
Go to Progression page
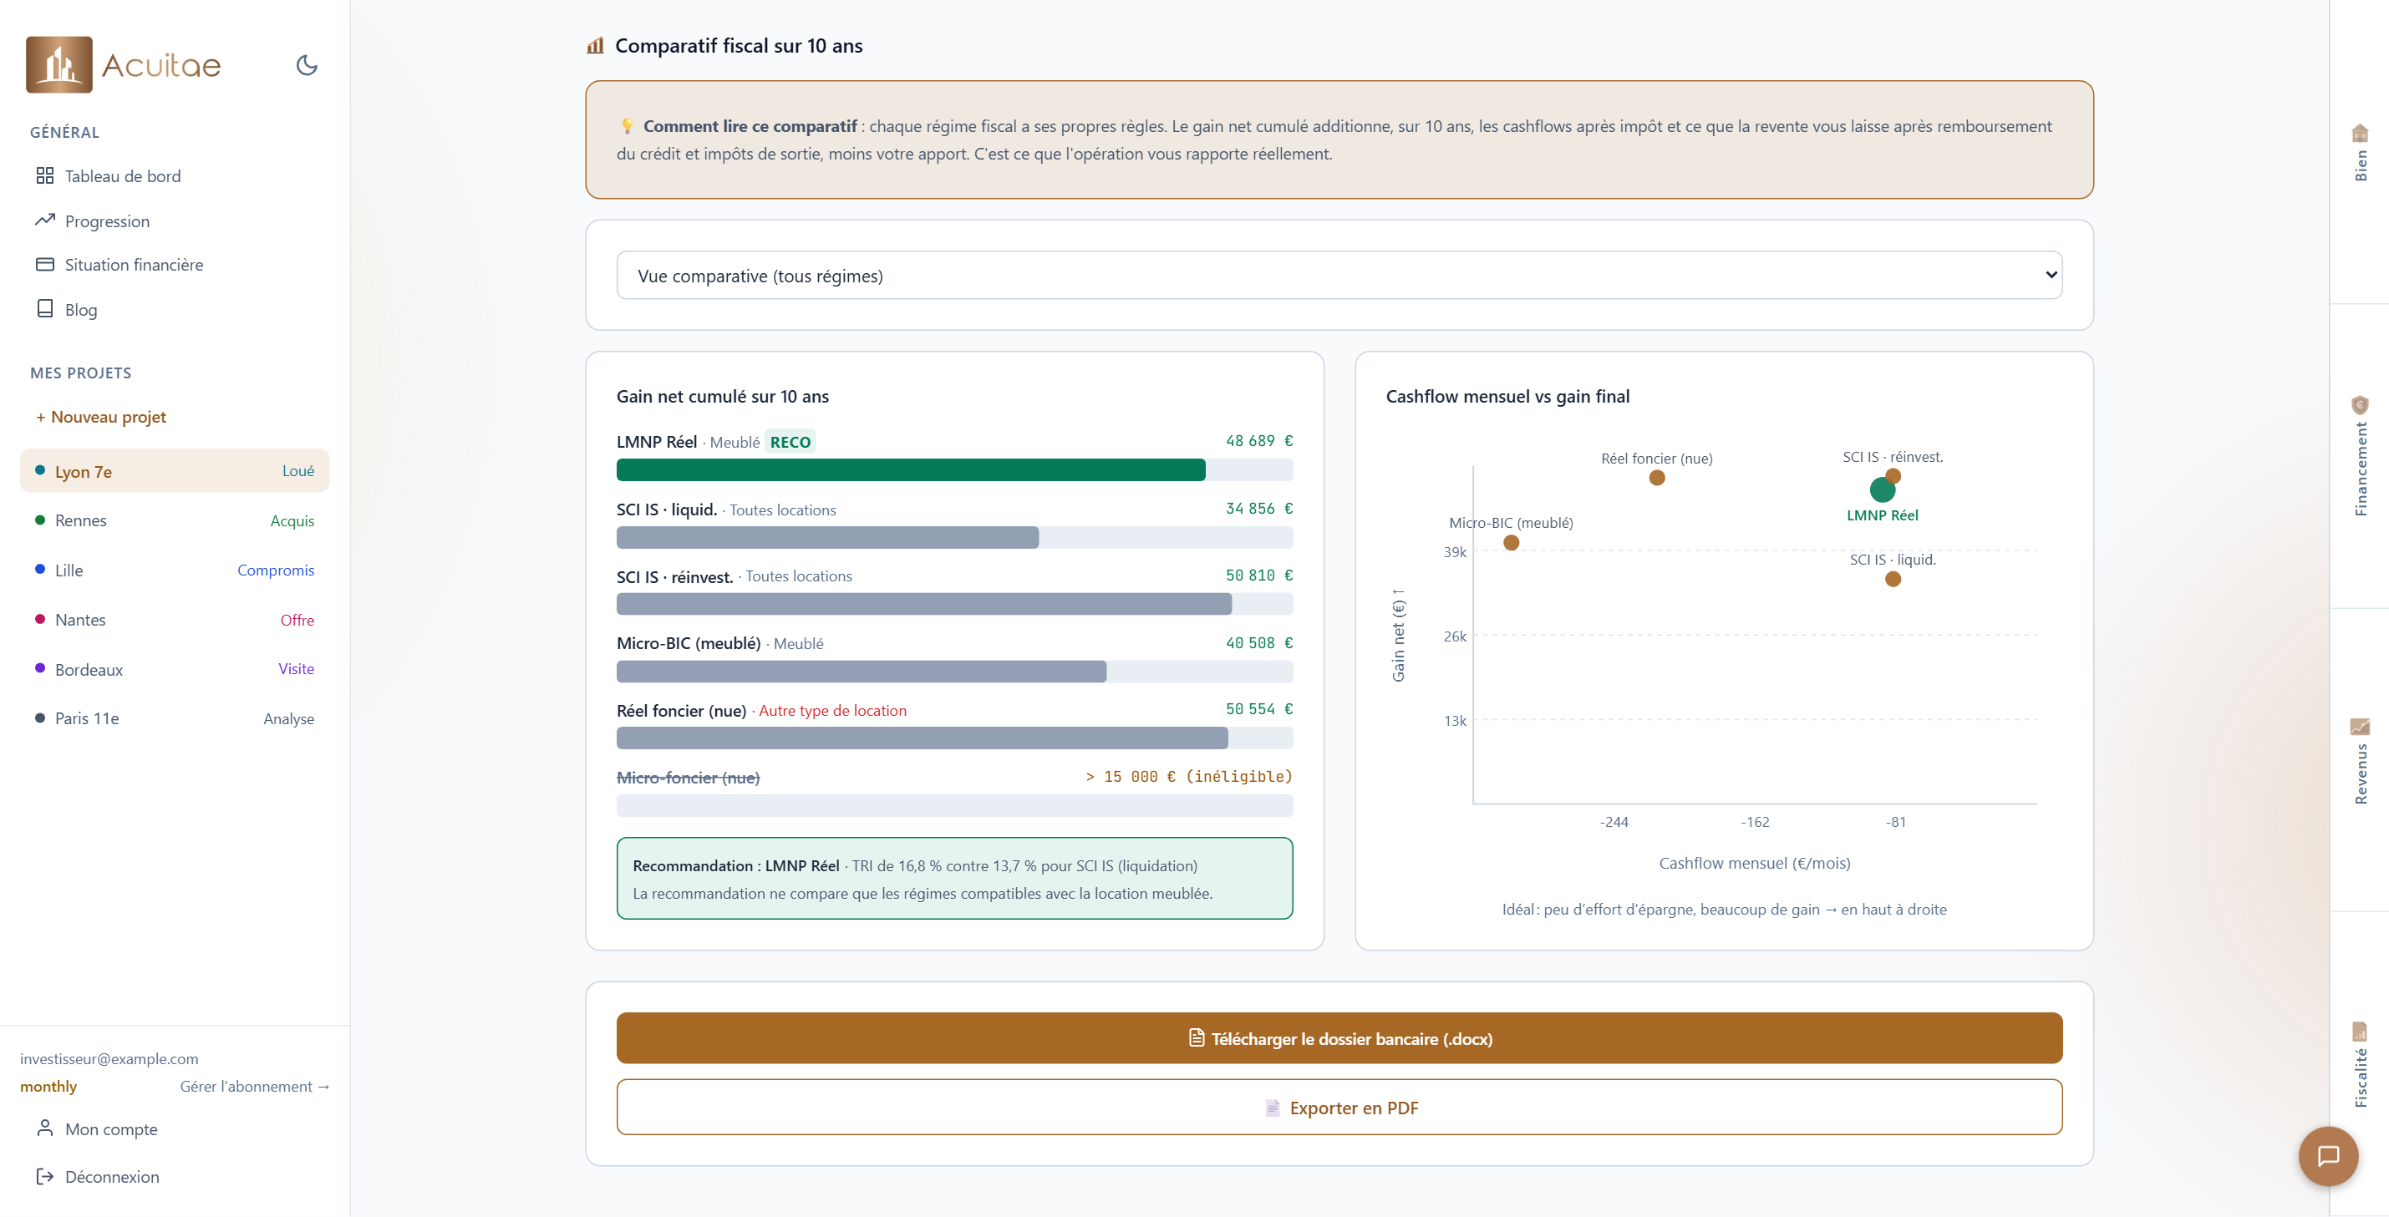[x=175, y=221]
